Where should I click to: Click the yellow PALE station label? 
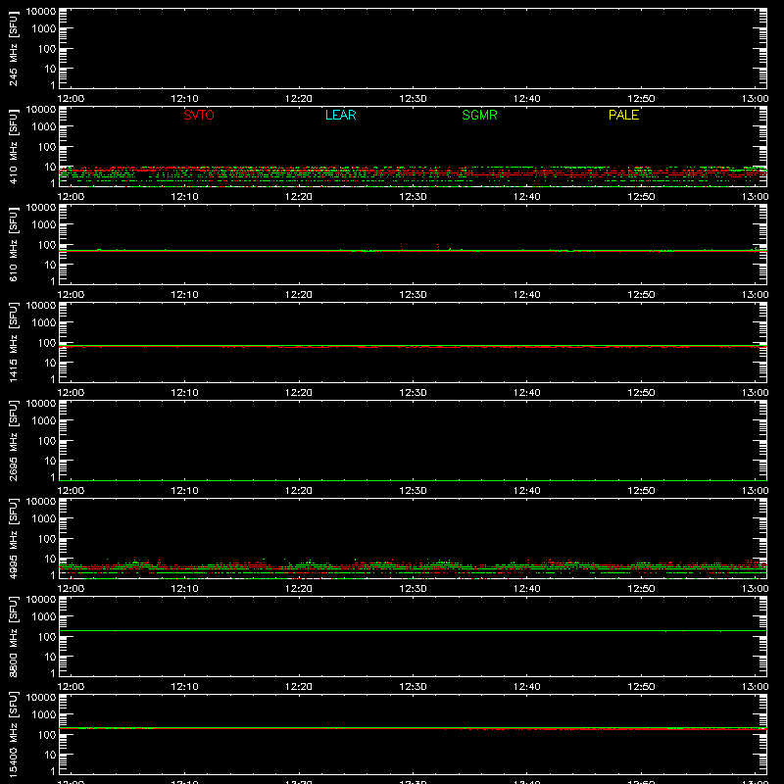coord(623,115)
